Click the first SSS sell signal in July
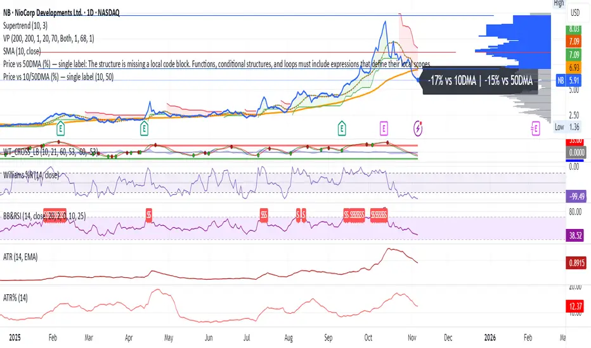591x348 pixels. [264, 215]
